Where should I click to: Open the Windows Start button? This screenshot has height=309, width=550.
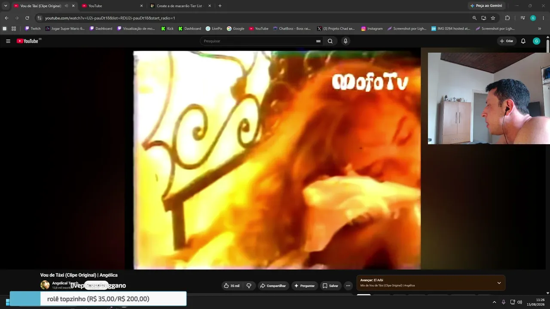[x=7, y=302]
